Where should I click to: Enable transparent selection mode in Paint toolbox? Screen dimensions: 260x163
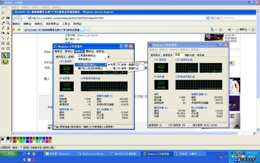point(5,62)
